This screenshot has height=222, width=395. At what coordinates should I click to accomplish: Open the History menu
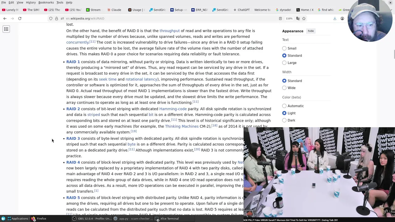pyautogui.click(x=31, y=2)
